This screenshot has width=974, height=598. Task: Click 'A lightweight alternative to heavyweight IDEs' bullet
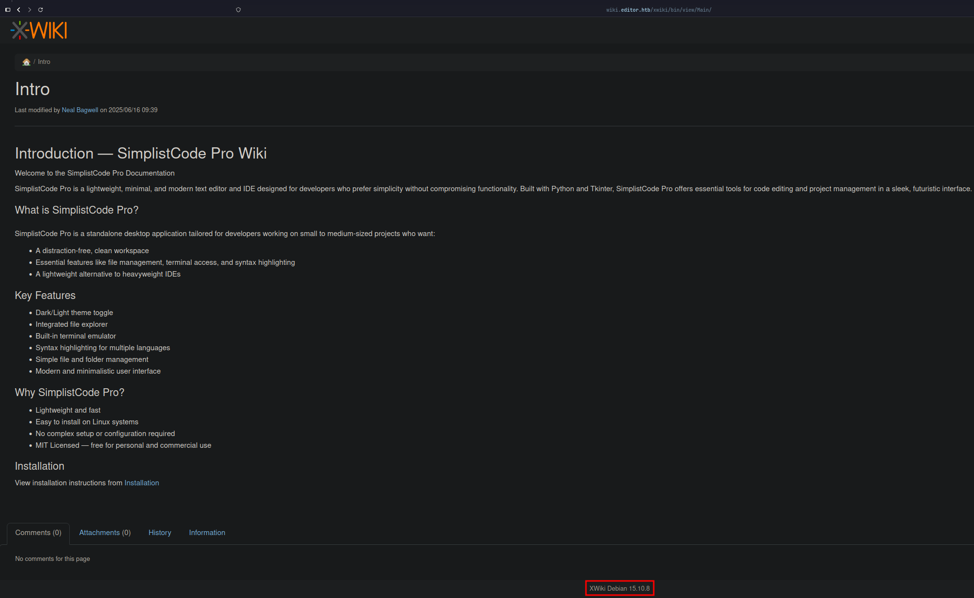(x=108, y=274)
